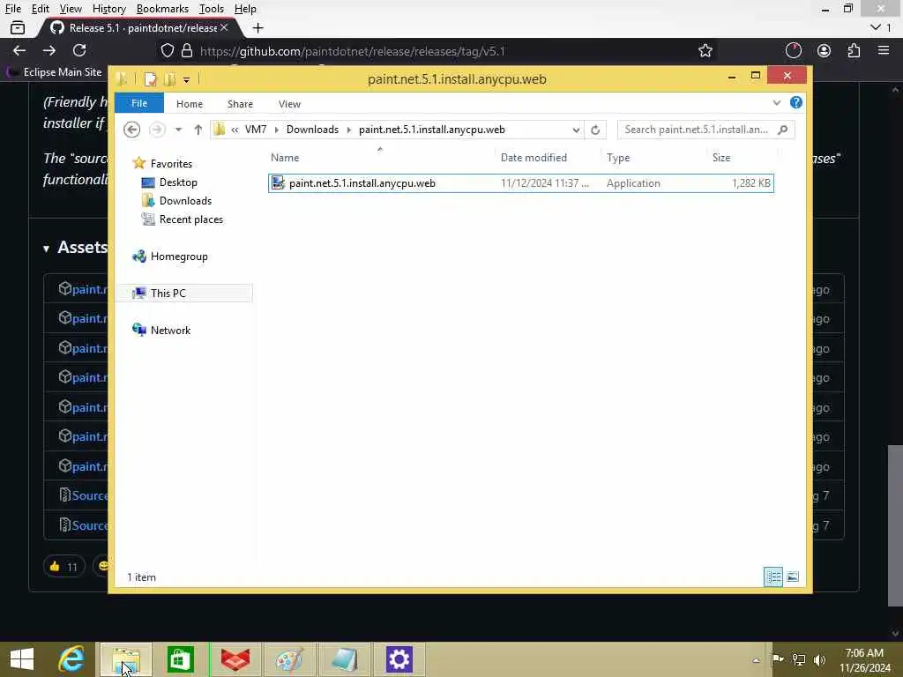Sort files by Date modified column
The height and width of the screenshot is (677, 903).
534,158
